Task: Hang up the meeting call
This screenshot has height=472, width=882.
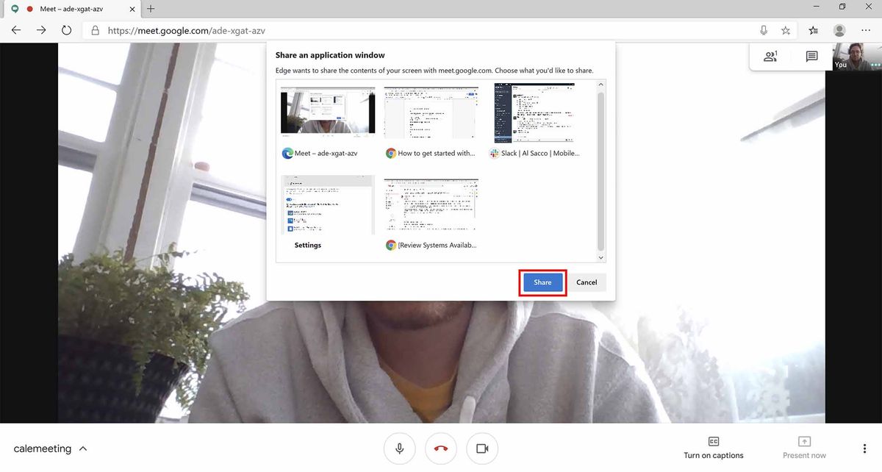Action: pyautogui.click(x=440, y=448)
